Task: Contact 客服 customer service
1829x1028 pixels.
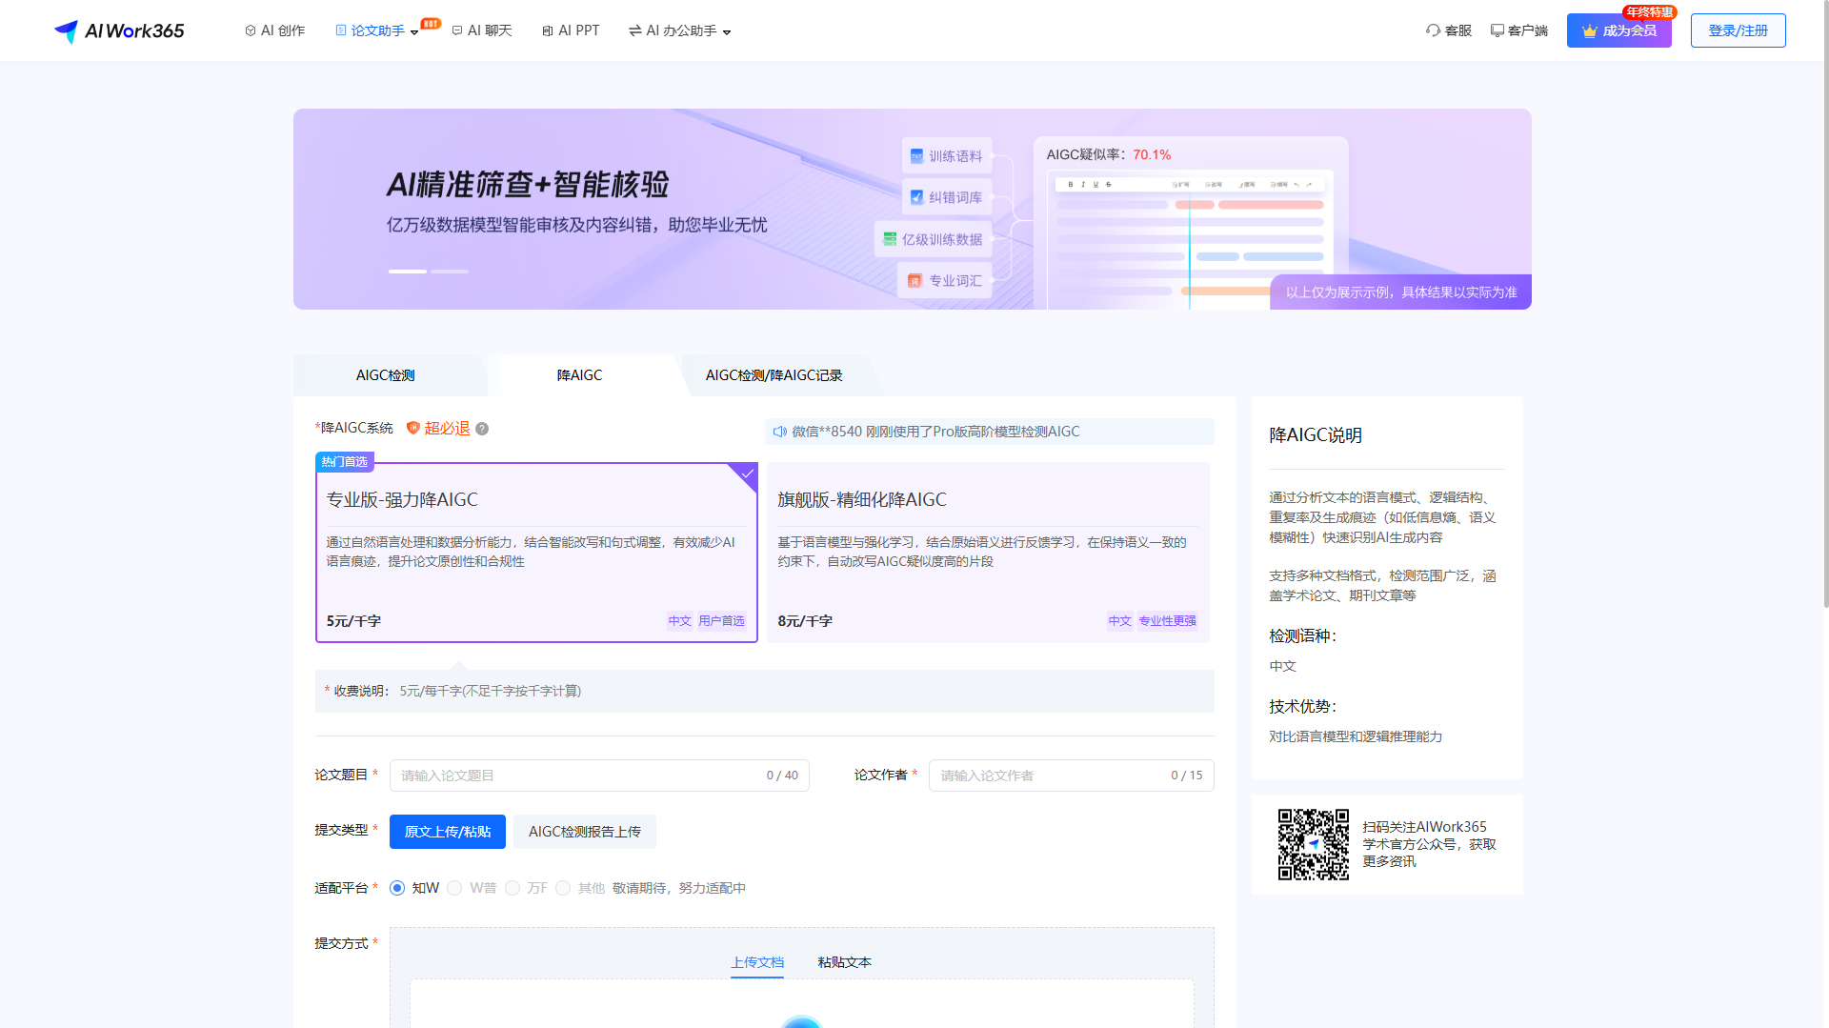Action: pyautogui.click(x=1449, y=30)
